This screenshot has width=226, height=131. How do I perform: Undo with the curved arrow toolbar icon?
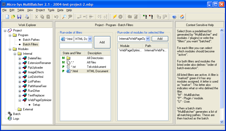click(x=56, y=17)
